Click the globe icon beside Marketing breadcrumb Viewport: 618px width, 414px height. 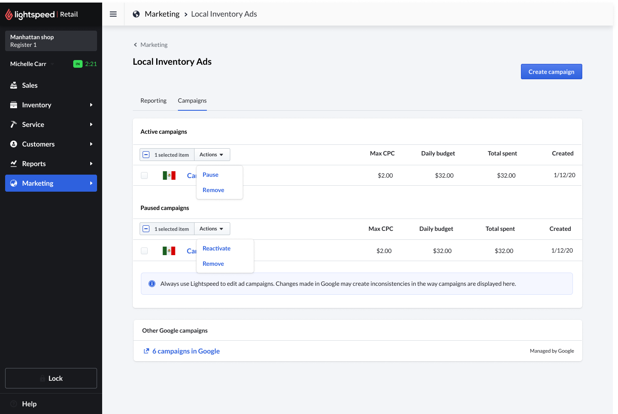click(136, 14)
